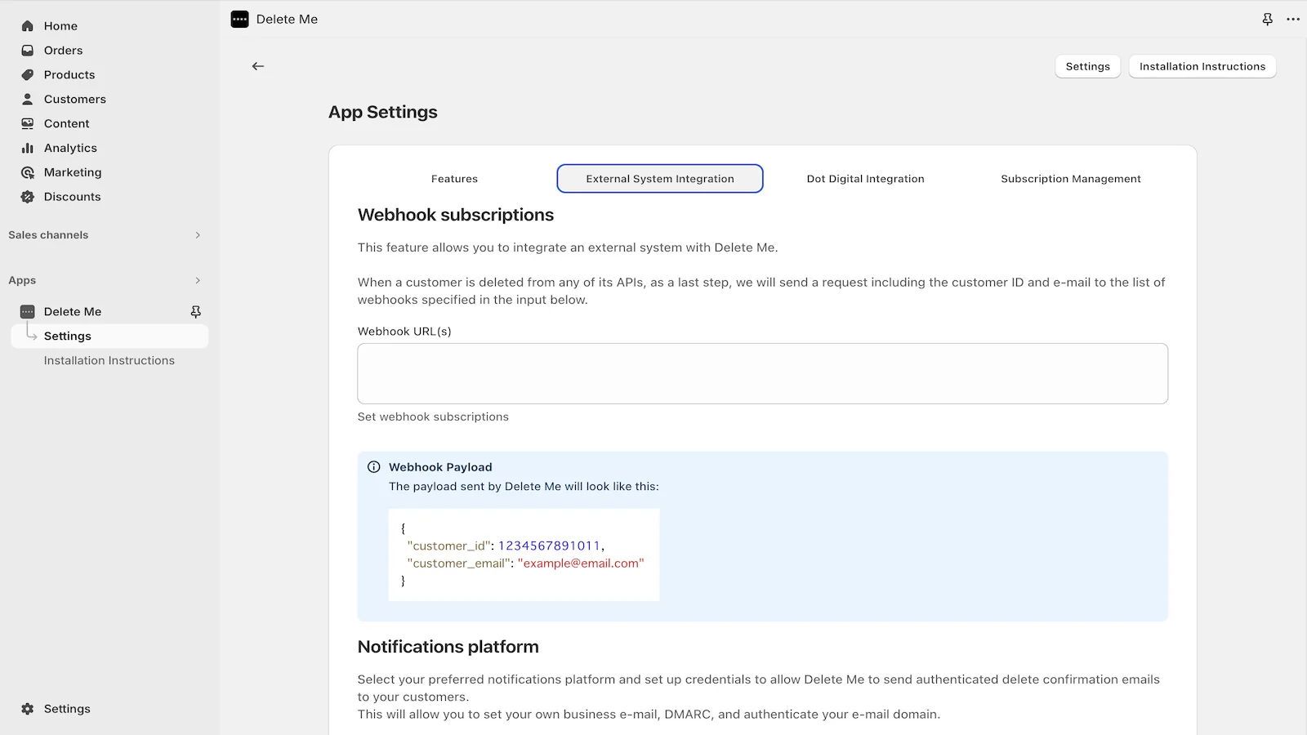This screenshot has width=1307, height=735.
Task: Click the Marketing target icon
Action: pyautogui.click(x=28, y=173)
